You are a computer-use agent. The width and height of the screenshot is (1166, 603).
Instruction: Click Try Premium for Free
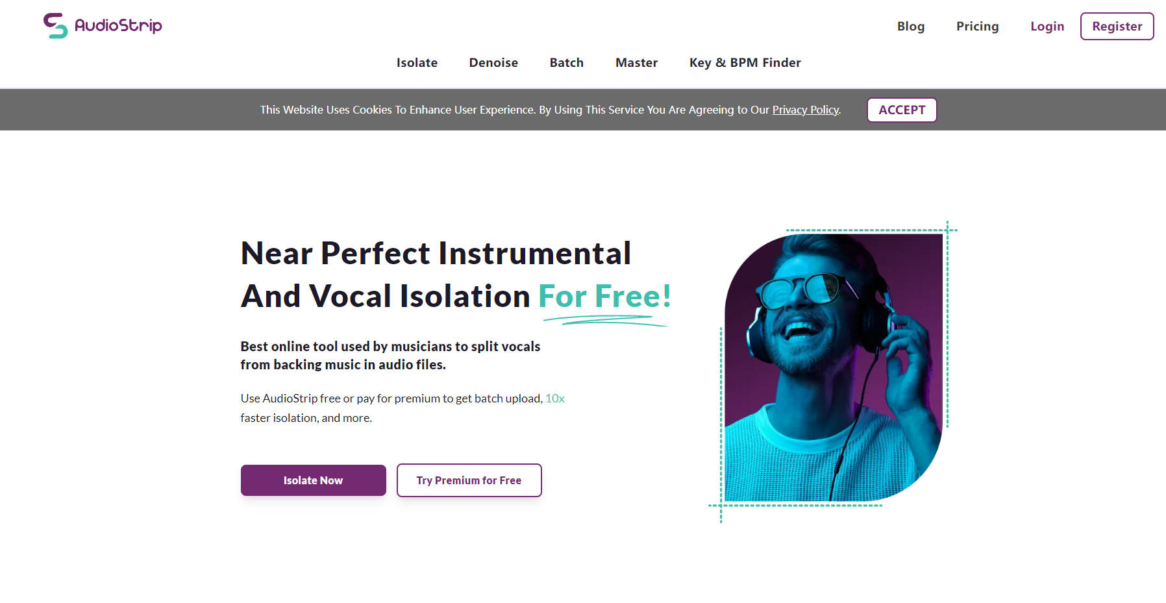click(469, 480)
